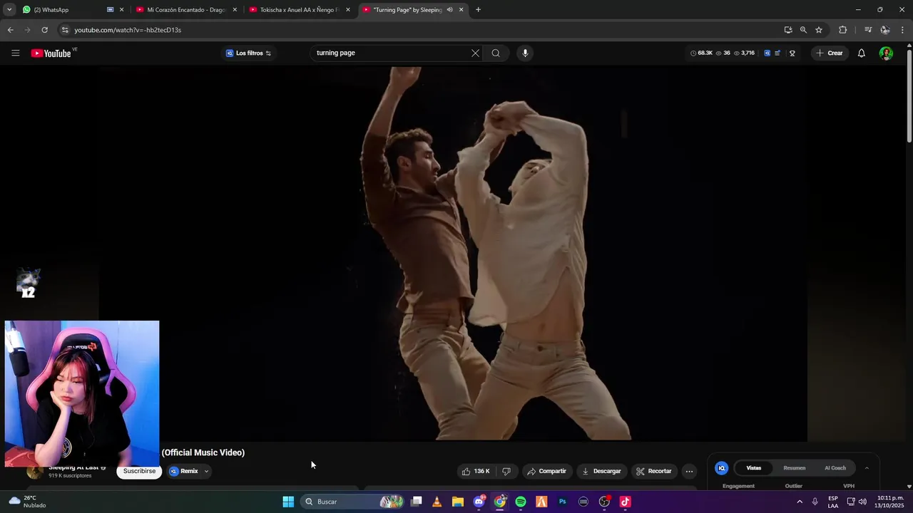Select the Resumen tab in vidIQ panel
This screenshot has height=513, width=913.
(794, 468)
